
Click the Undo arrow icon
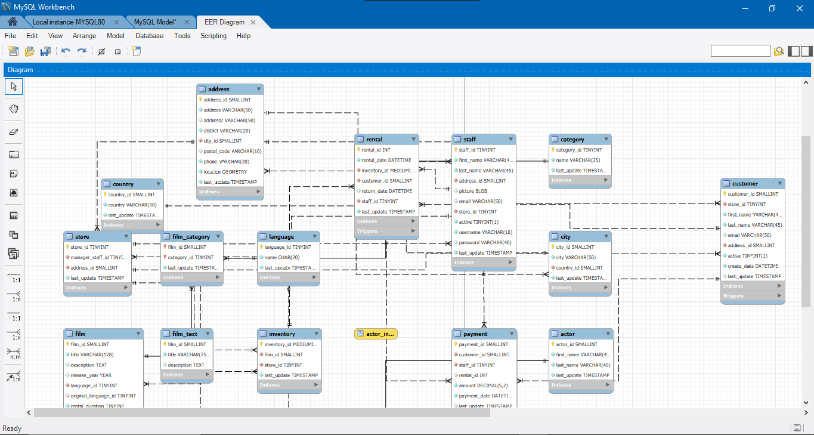pyautogui.click(x=66, y=51)
